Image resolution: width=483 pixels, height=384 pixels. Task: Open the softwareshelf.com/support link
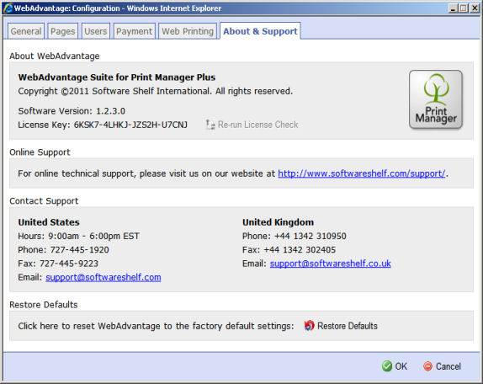(x=362, y=173)
